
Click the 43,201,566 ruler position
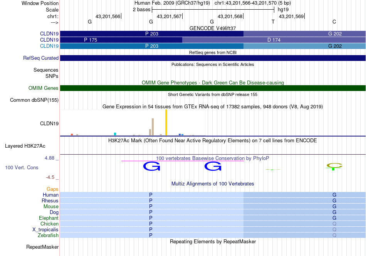(x=108, y=16)
